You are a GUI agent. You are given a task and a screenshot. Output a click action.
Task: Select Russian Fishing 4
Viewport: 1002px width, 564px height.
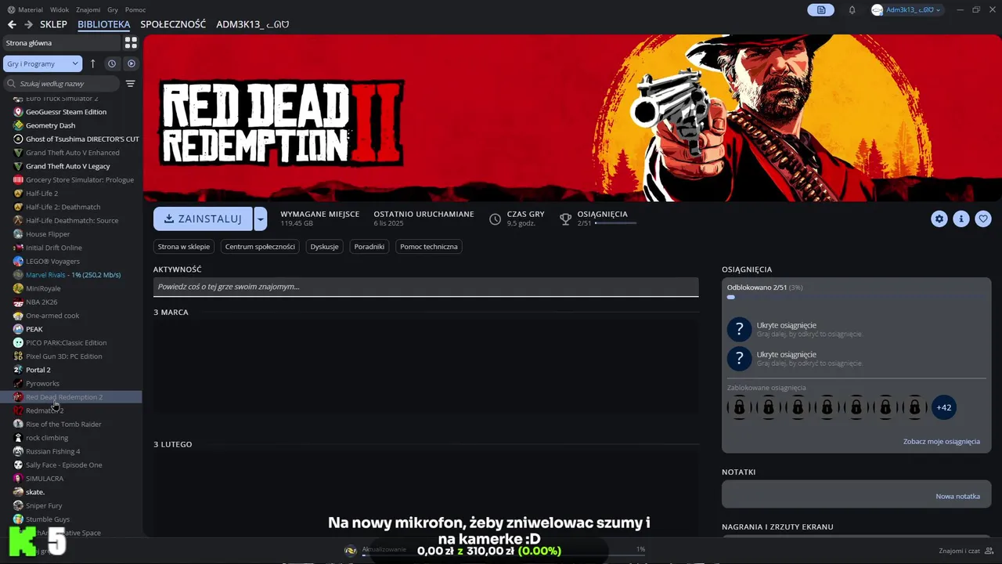click(71, 451)
